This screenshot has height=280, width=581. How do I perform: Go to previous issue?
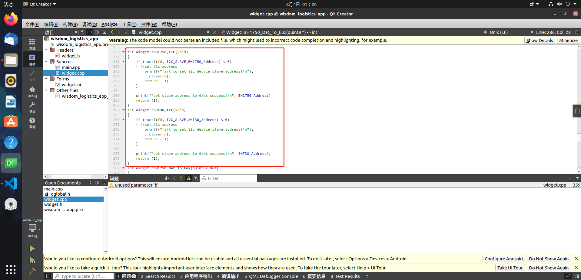click(x=174, y=178)
